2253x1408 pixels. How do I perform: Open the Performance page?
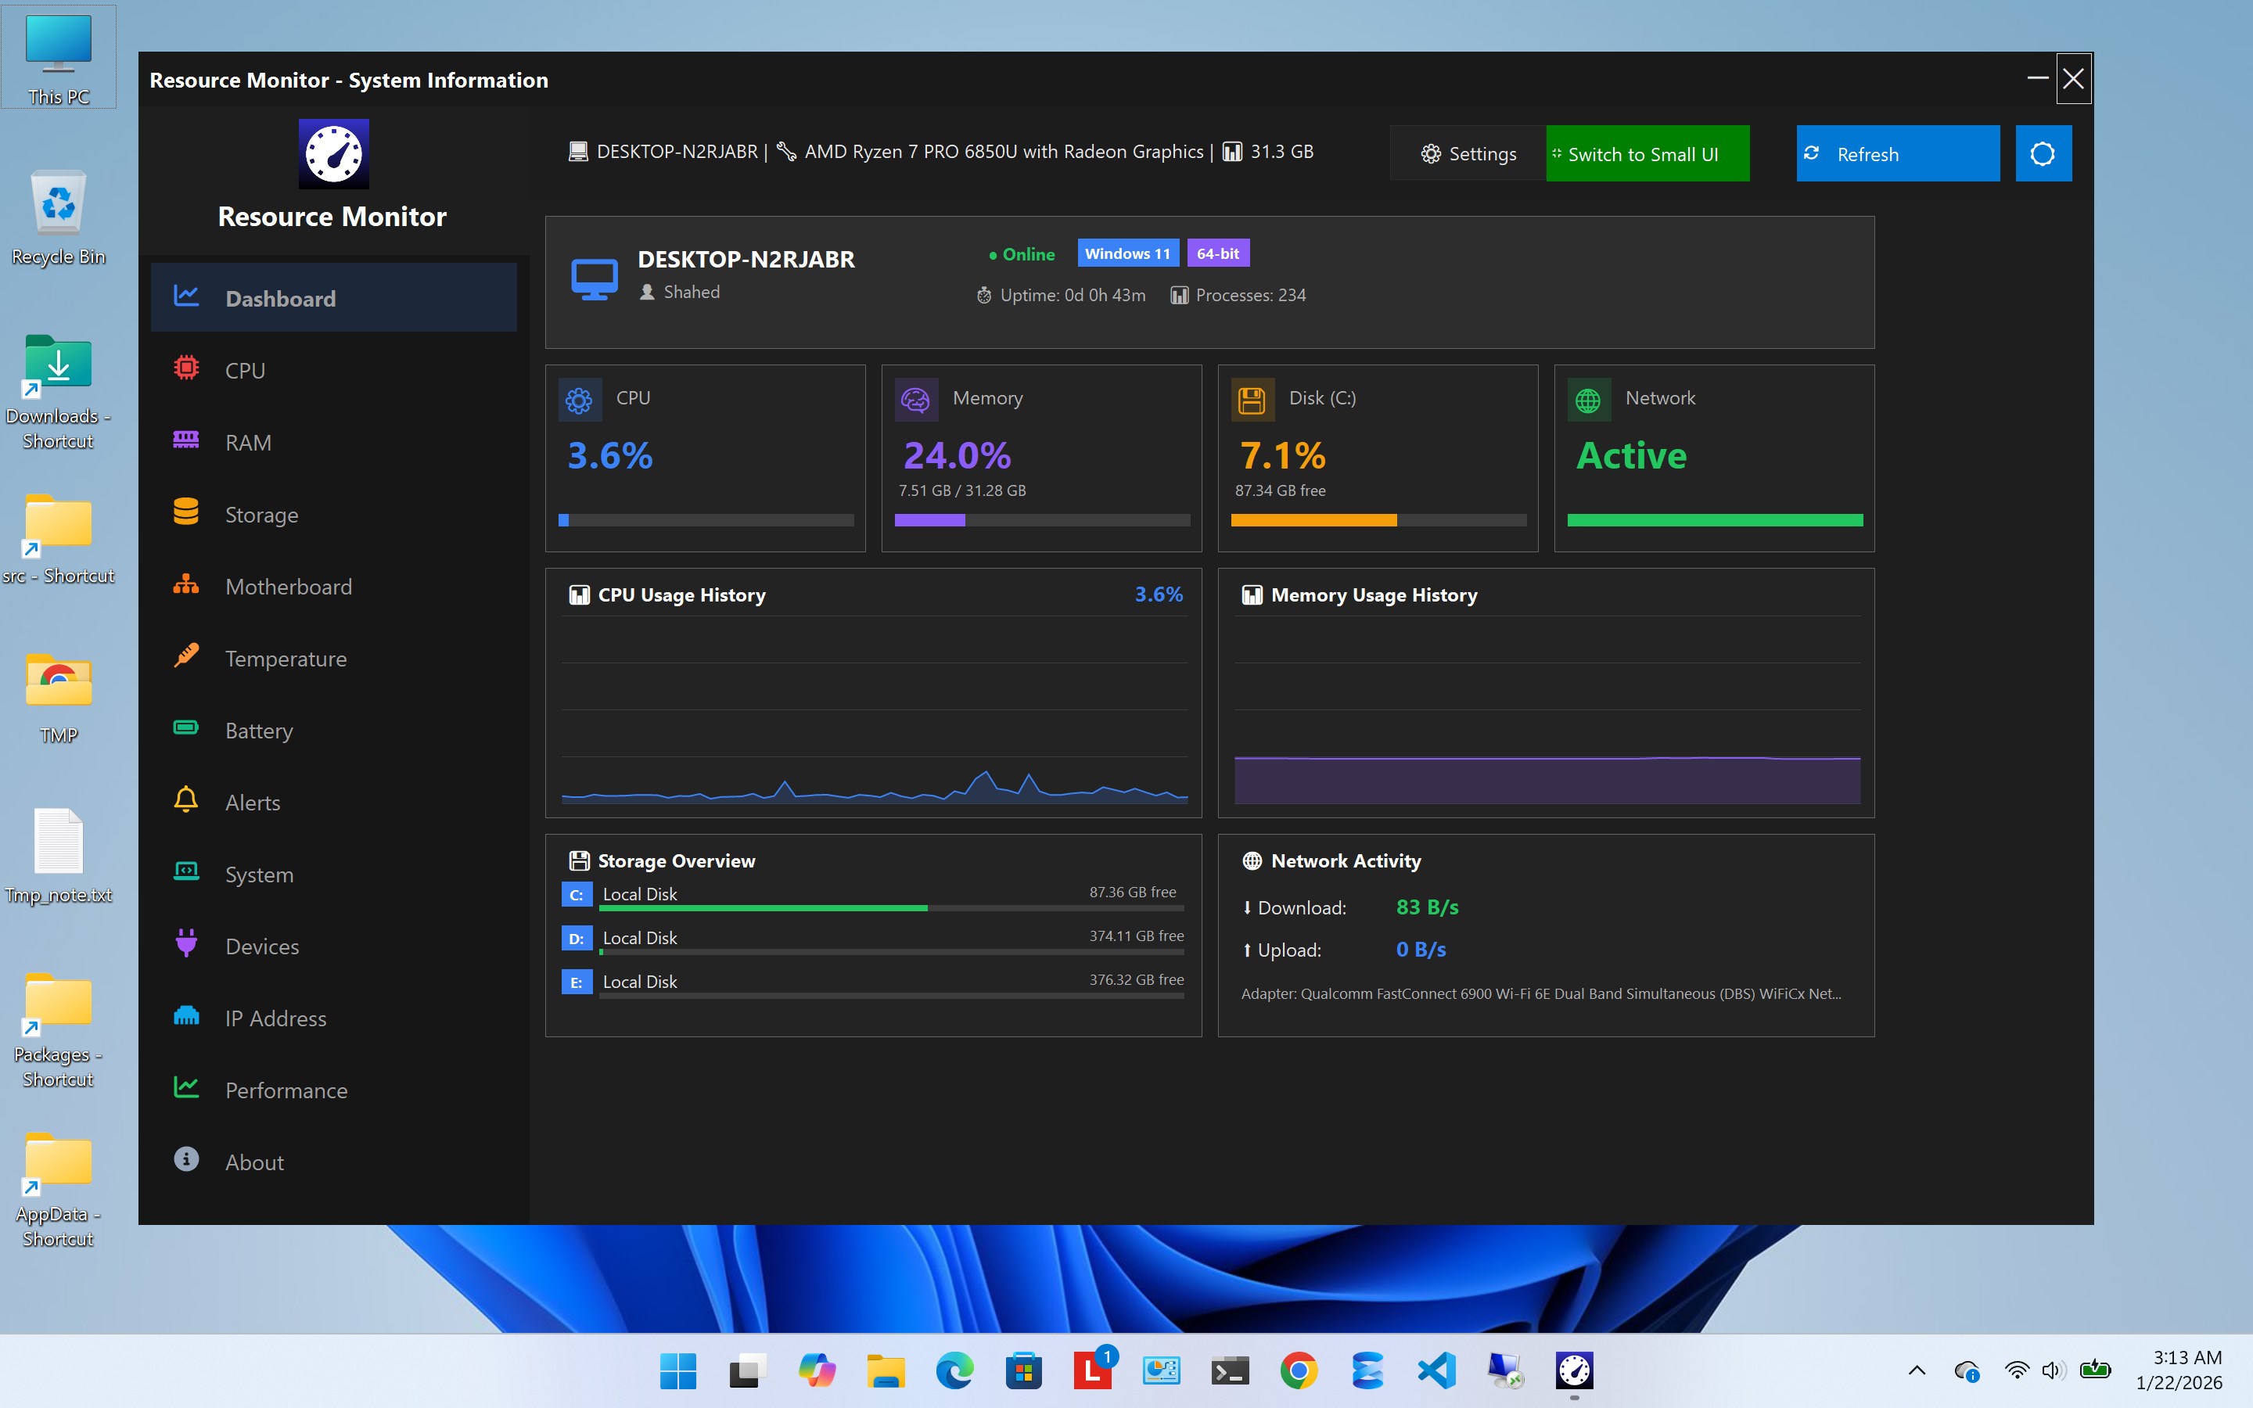[286, 1090]
